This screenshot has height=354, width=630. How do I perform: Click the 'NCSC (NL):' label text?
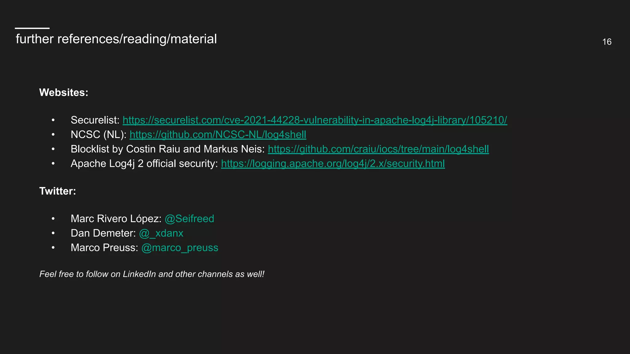[98, 135]
